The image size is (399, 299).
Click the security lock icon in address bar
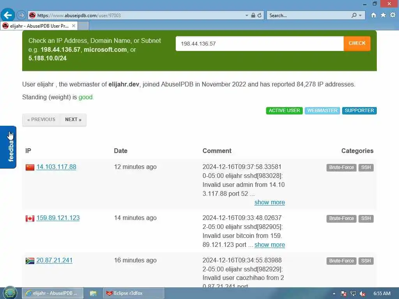[x=253, y=15]
